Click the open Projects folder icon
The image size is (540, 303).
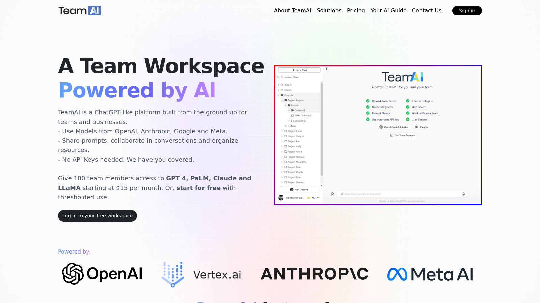coord(282,95)
